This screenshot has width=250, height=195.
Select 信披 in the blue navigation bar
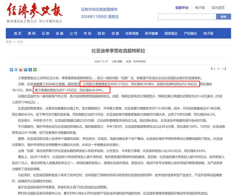115,33
